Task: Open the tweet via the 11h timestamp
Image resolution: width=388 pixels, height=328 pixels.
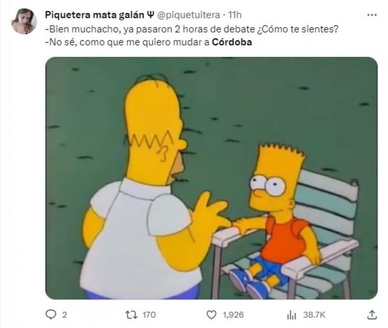Action: pyautogui.click(x=235, y=15)
